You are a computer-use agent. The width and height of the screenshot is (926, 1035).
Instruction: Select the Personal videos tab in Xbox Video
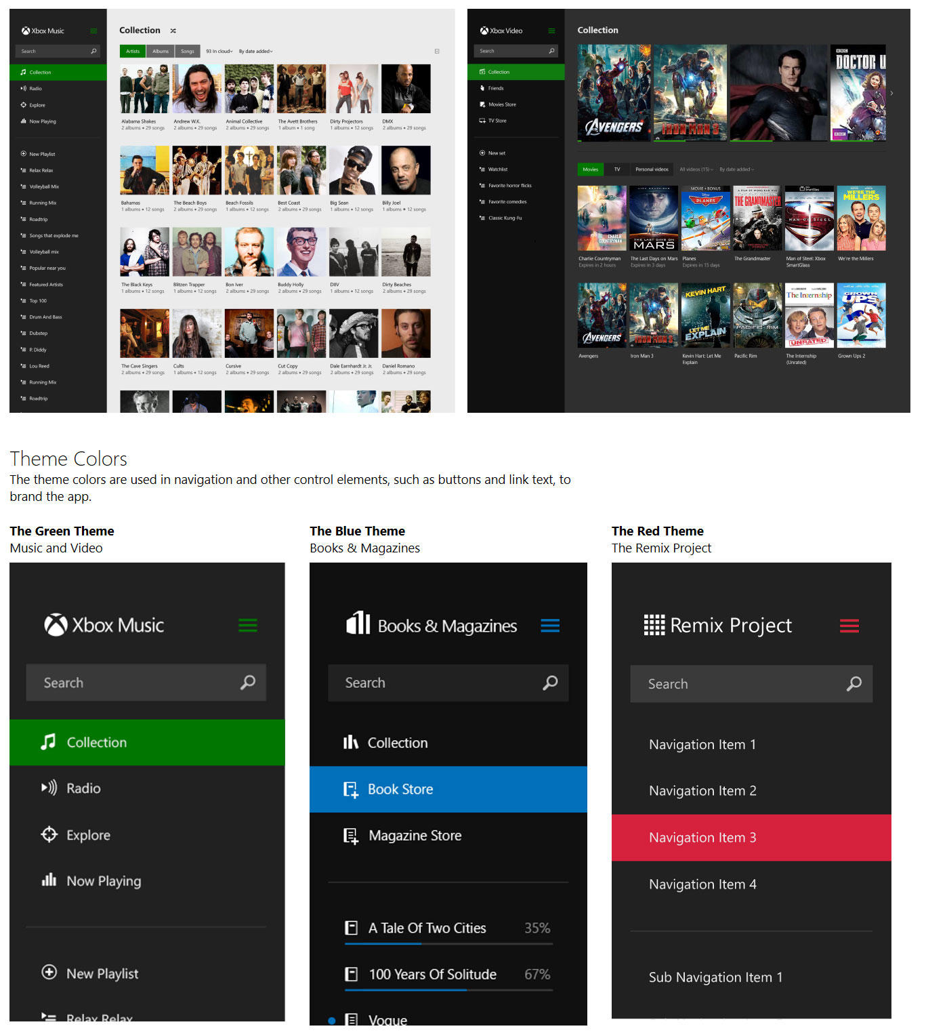point(652,169)
